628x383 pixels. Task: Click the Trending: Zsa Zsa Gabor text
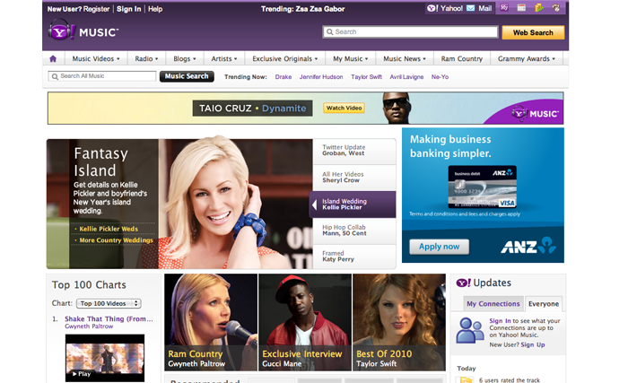[303, 9]
